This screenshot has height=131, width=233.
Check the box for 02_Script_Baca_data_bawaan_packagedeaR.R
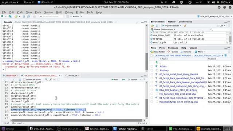point(152,82)
